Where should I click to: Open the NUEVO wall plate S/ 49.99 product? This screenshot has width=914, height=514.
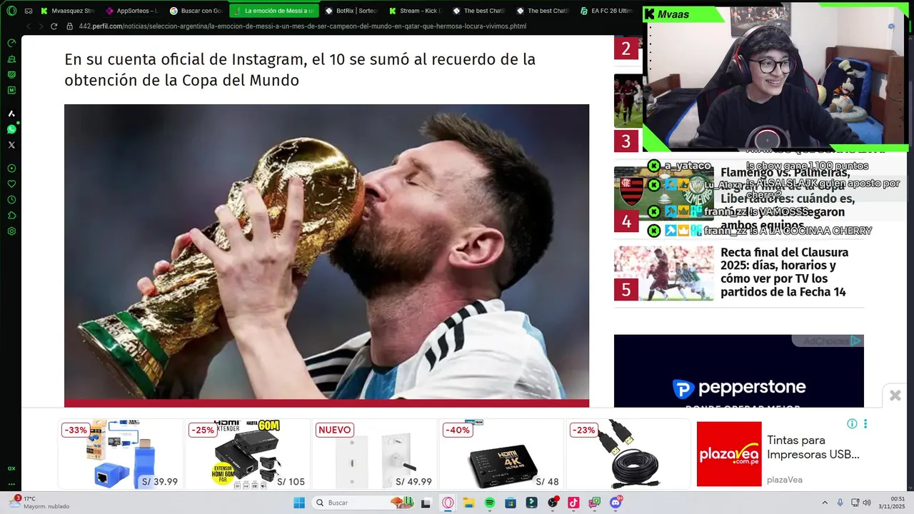click(x=375, y=454)
